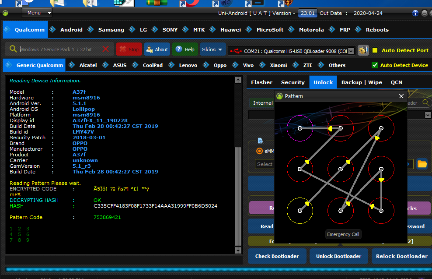Open the Menu dropdown
This screenshot has width=432, height=279.
[x=37, y=13]
